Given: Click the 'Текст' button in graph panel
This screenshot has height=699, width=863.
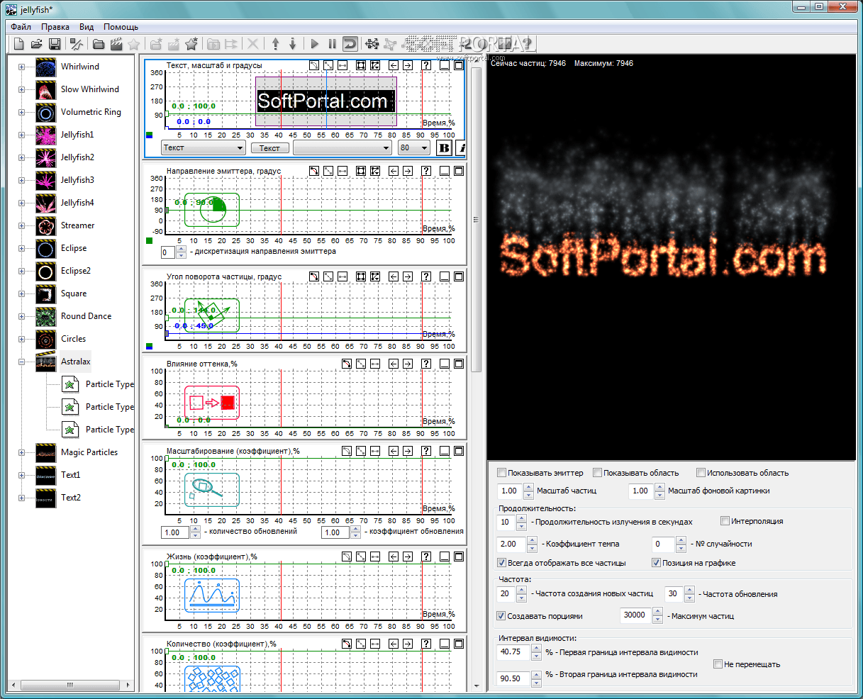Looking at the screenshot, I should [269, 147].
